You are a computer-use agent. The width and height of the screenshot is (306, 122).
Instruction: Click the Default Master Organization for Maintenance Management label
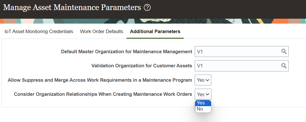click(126, 52)
